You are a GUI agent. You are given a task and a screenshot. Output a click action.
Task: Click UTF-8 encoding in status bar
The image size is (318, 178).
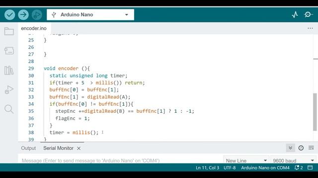coord(230,168)
